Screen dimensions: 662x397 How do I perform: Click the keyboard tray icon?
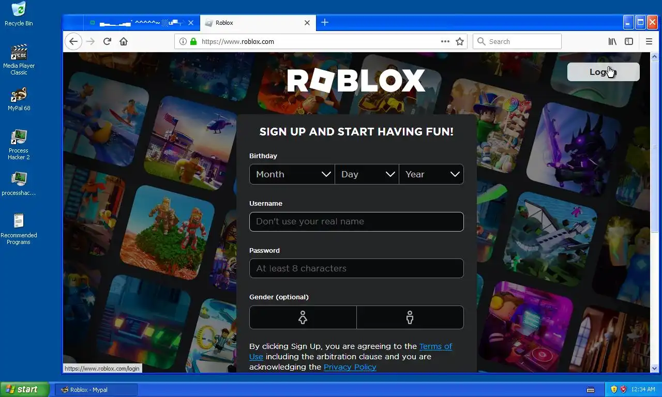click(x=591, y=389)
